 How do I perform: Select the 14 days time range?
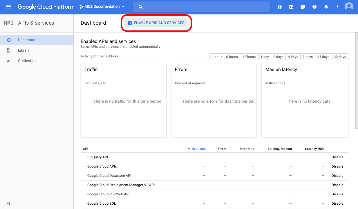coord(323,57)
